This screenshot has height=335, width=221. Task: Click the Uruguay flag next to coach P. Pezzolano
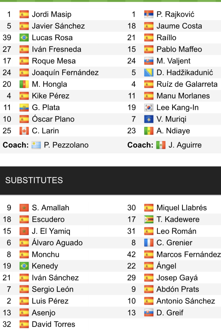pyautogui.click(x=36, y=145)
